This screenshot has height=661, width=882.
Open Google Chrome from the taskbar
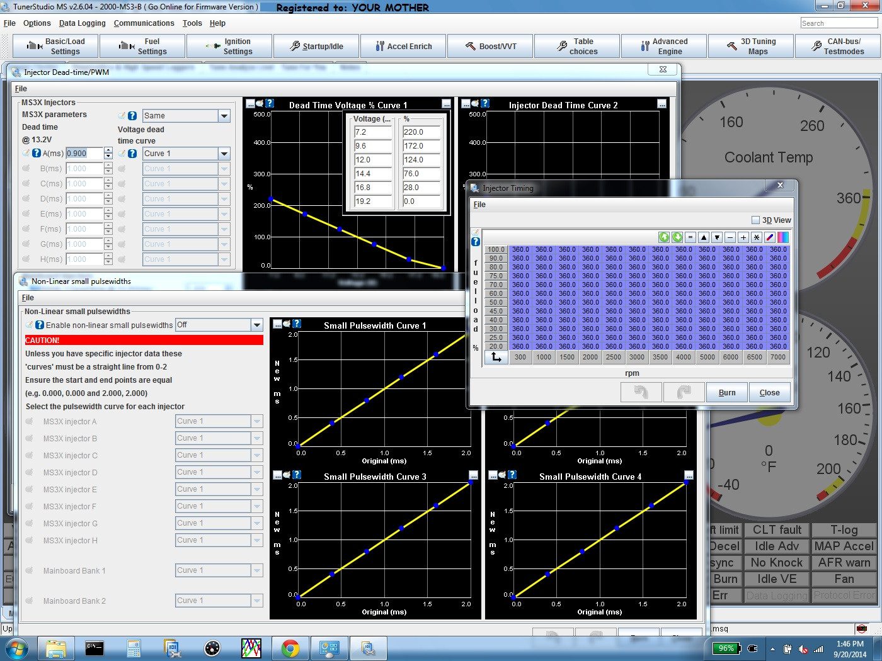click(x=290, y=648)
